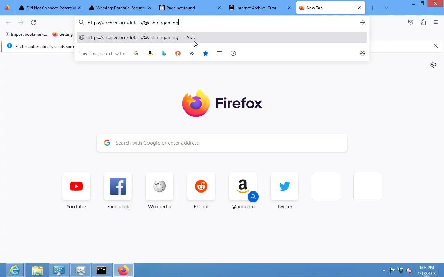Viewport: 444px width, 277px height.
Task: Search this time with Google
Action: tap(136, 53)
